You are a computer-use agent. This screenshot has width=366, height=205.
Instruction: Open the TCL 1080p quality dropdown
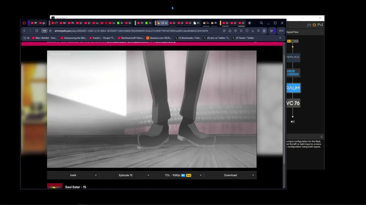(178, 175)
